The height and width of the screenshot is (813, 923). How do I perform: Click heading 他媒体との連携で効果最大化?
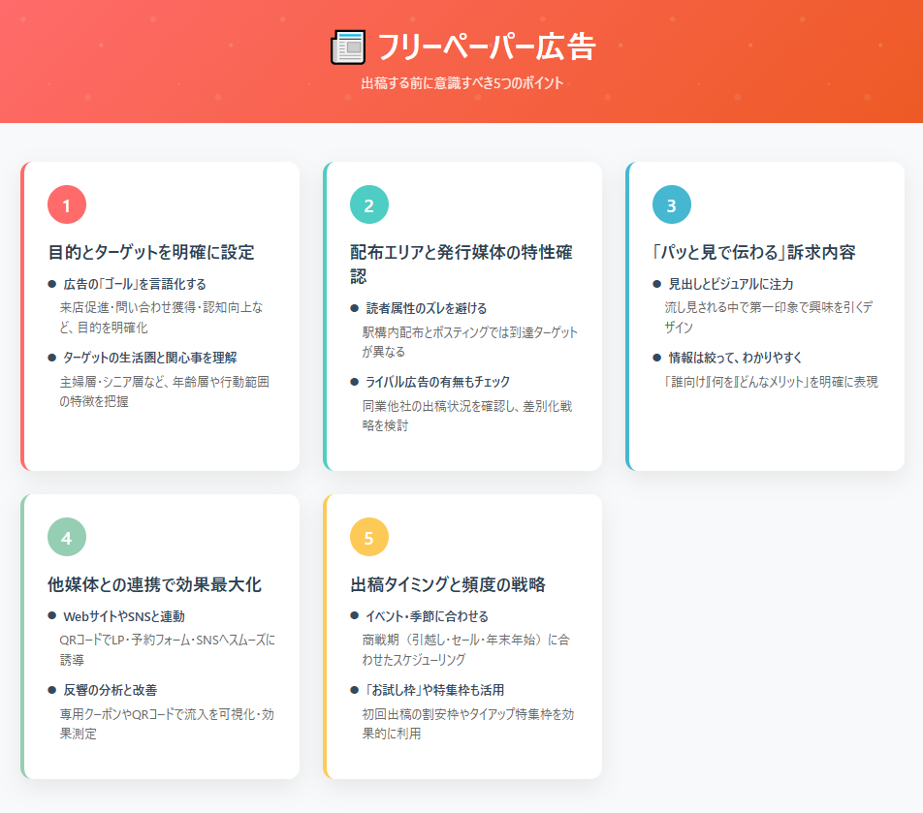point(154,584)
